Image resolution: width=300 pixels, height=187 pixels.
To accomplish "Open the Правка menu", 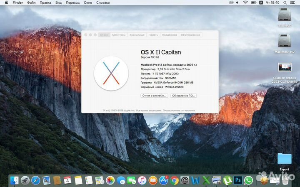I will 45,2.
